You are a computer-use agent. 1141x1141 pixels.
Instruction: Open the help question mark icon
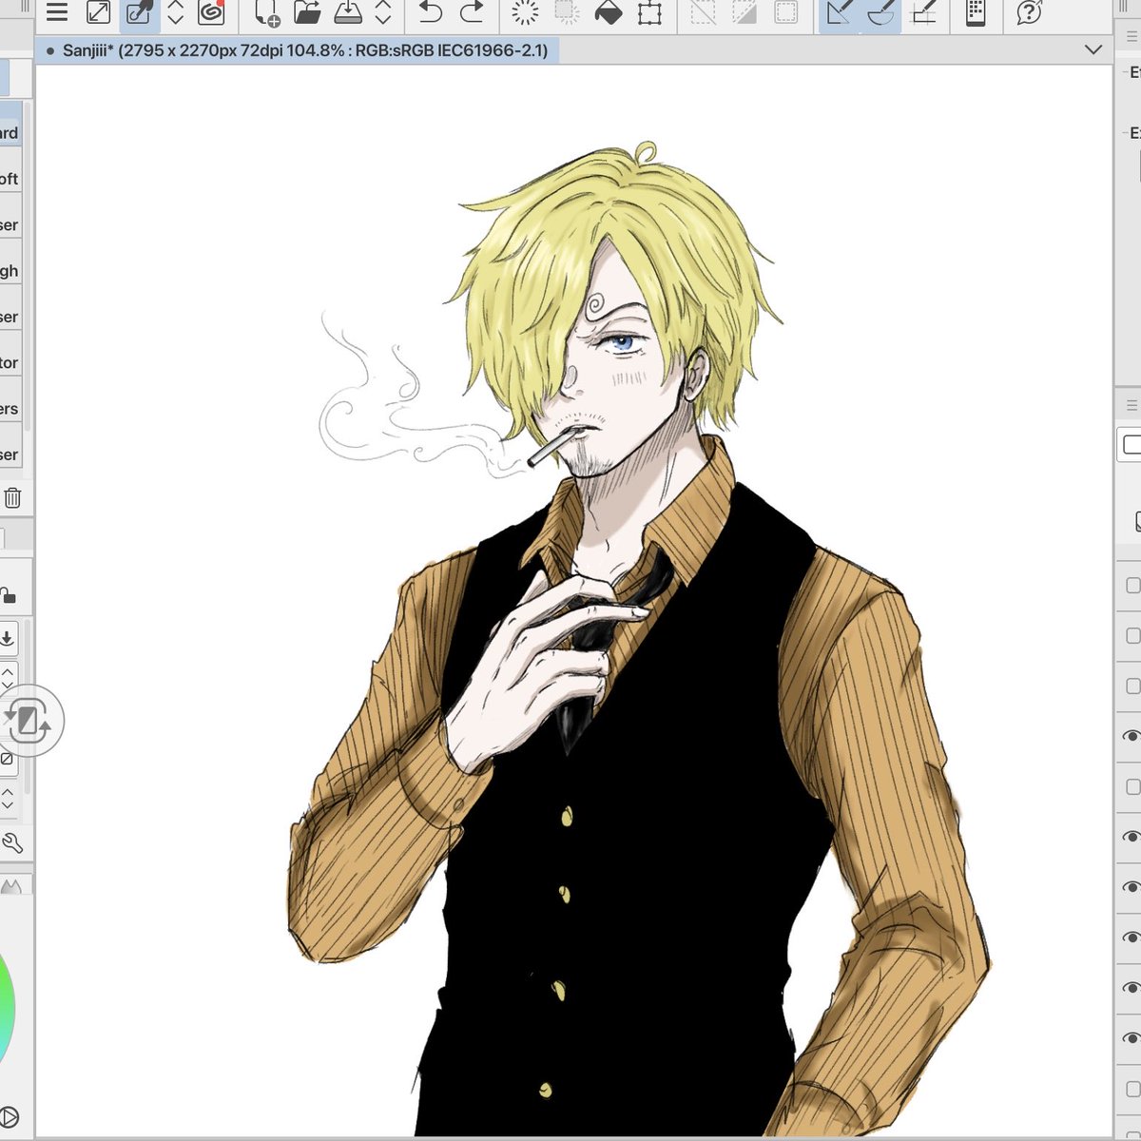[x=1029, y=12]
